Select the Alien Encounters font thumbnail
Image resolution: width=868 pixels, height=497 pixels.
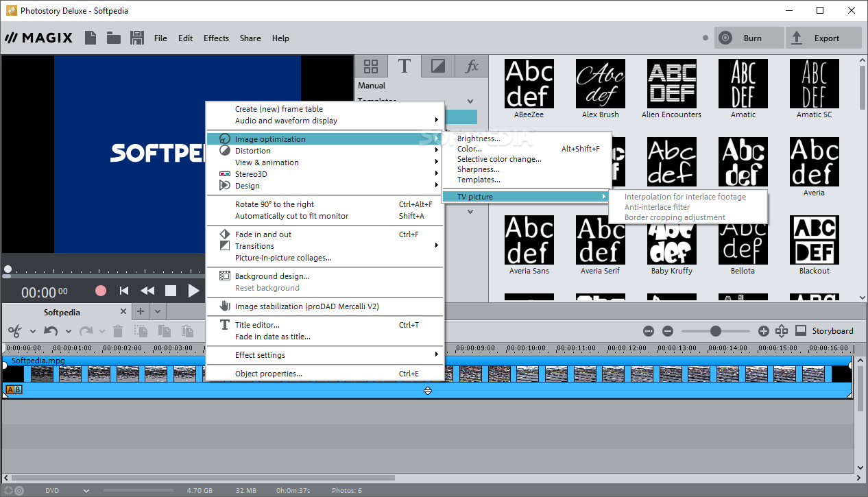[x=671, y=84]
